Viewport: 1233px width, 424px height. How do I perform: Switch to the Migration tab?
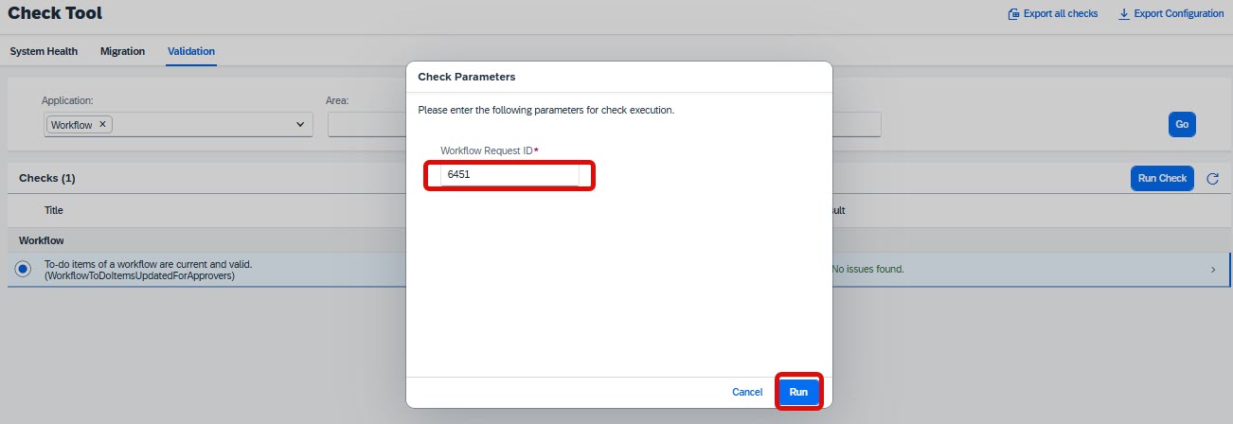[123, 51]
